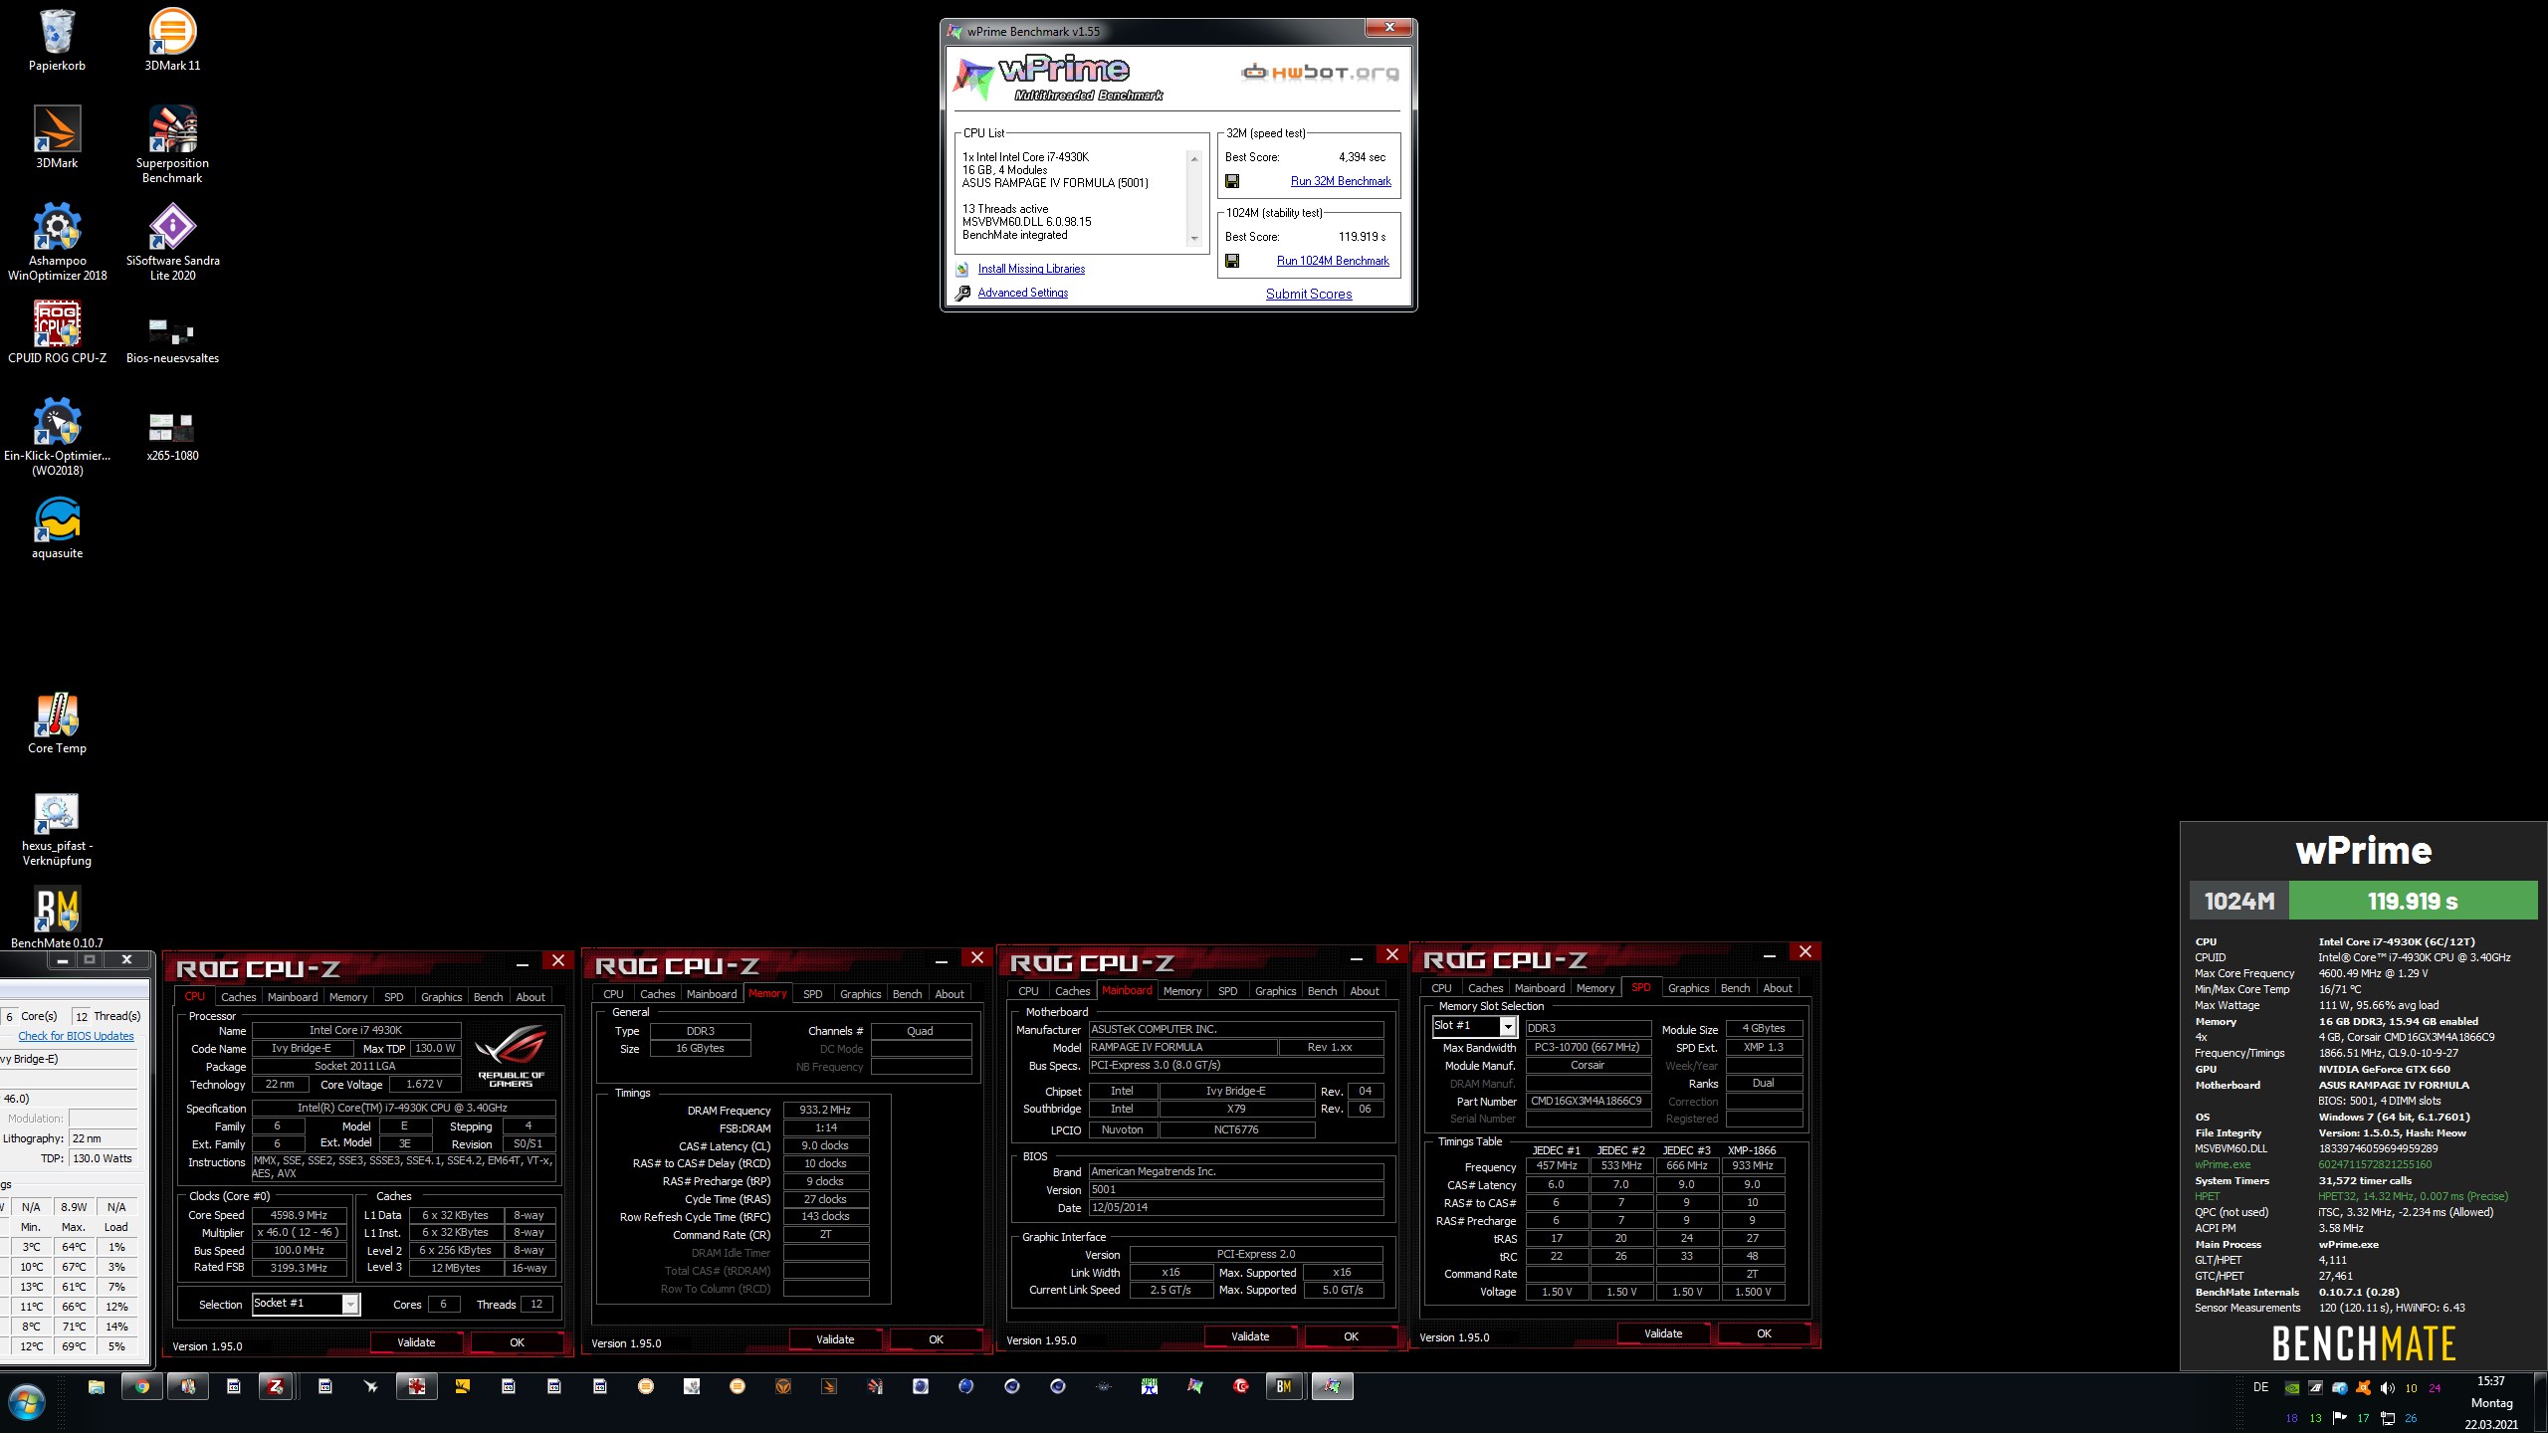Viewport: 2548px width, 1433px height.
Task: Select the About tab in CPU-Z SPD window
Action: point(1778,987)
